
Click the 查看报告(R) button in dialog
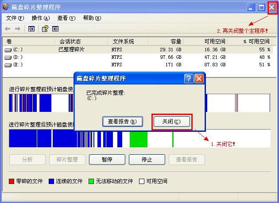[122, 122]
